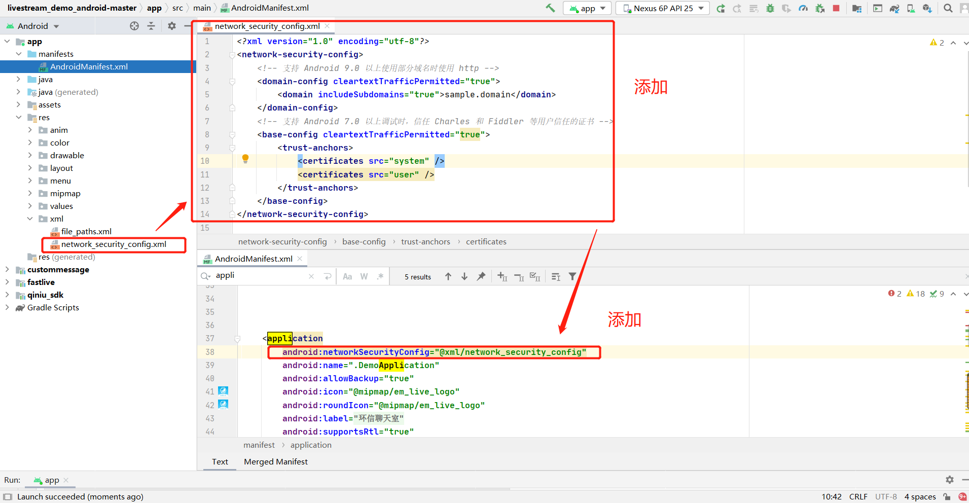Click the Rerun app icon
Image resolution: width=969 pixels, height=503 pixels.
pyautogui.click(x=721, y=8)
